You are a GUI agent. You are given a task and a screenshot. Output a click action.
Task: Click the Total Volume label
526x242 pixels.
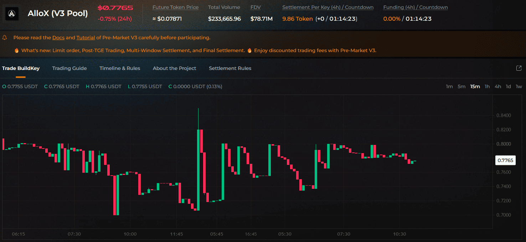tap(224, 7)
